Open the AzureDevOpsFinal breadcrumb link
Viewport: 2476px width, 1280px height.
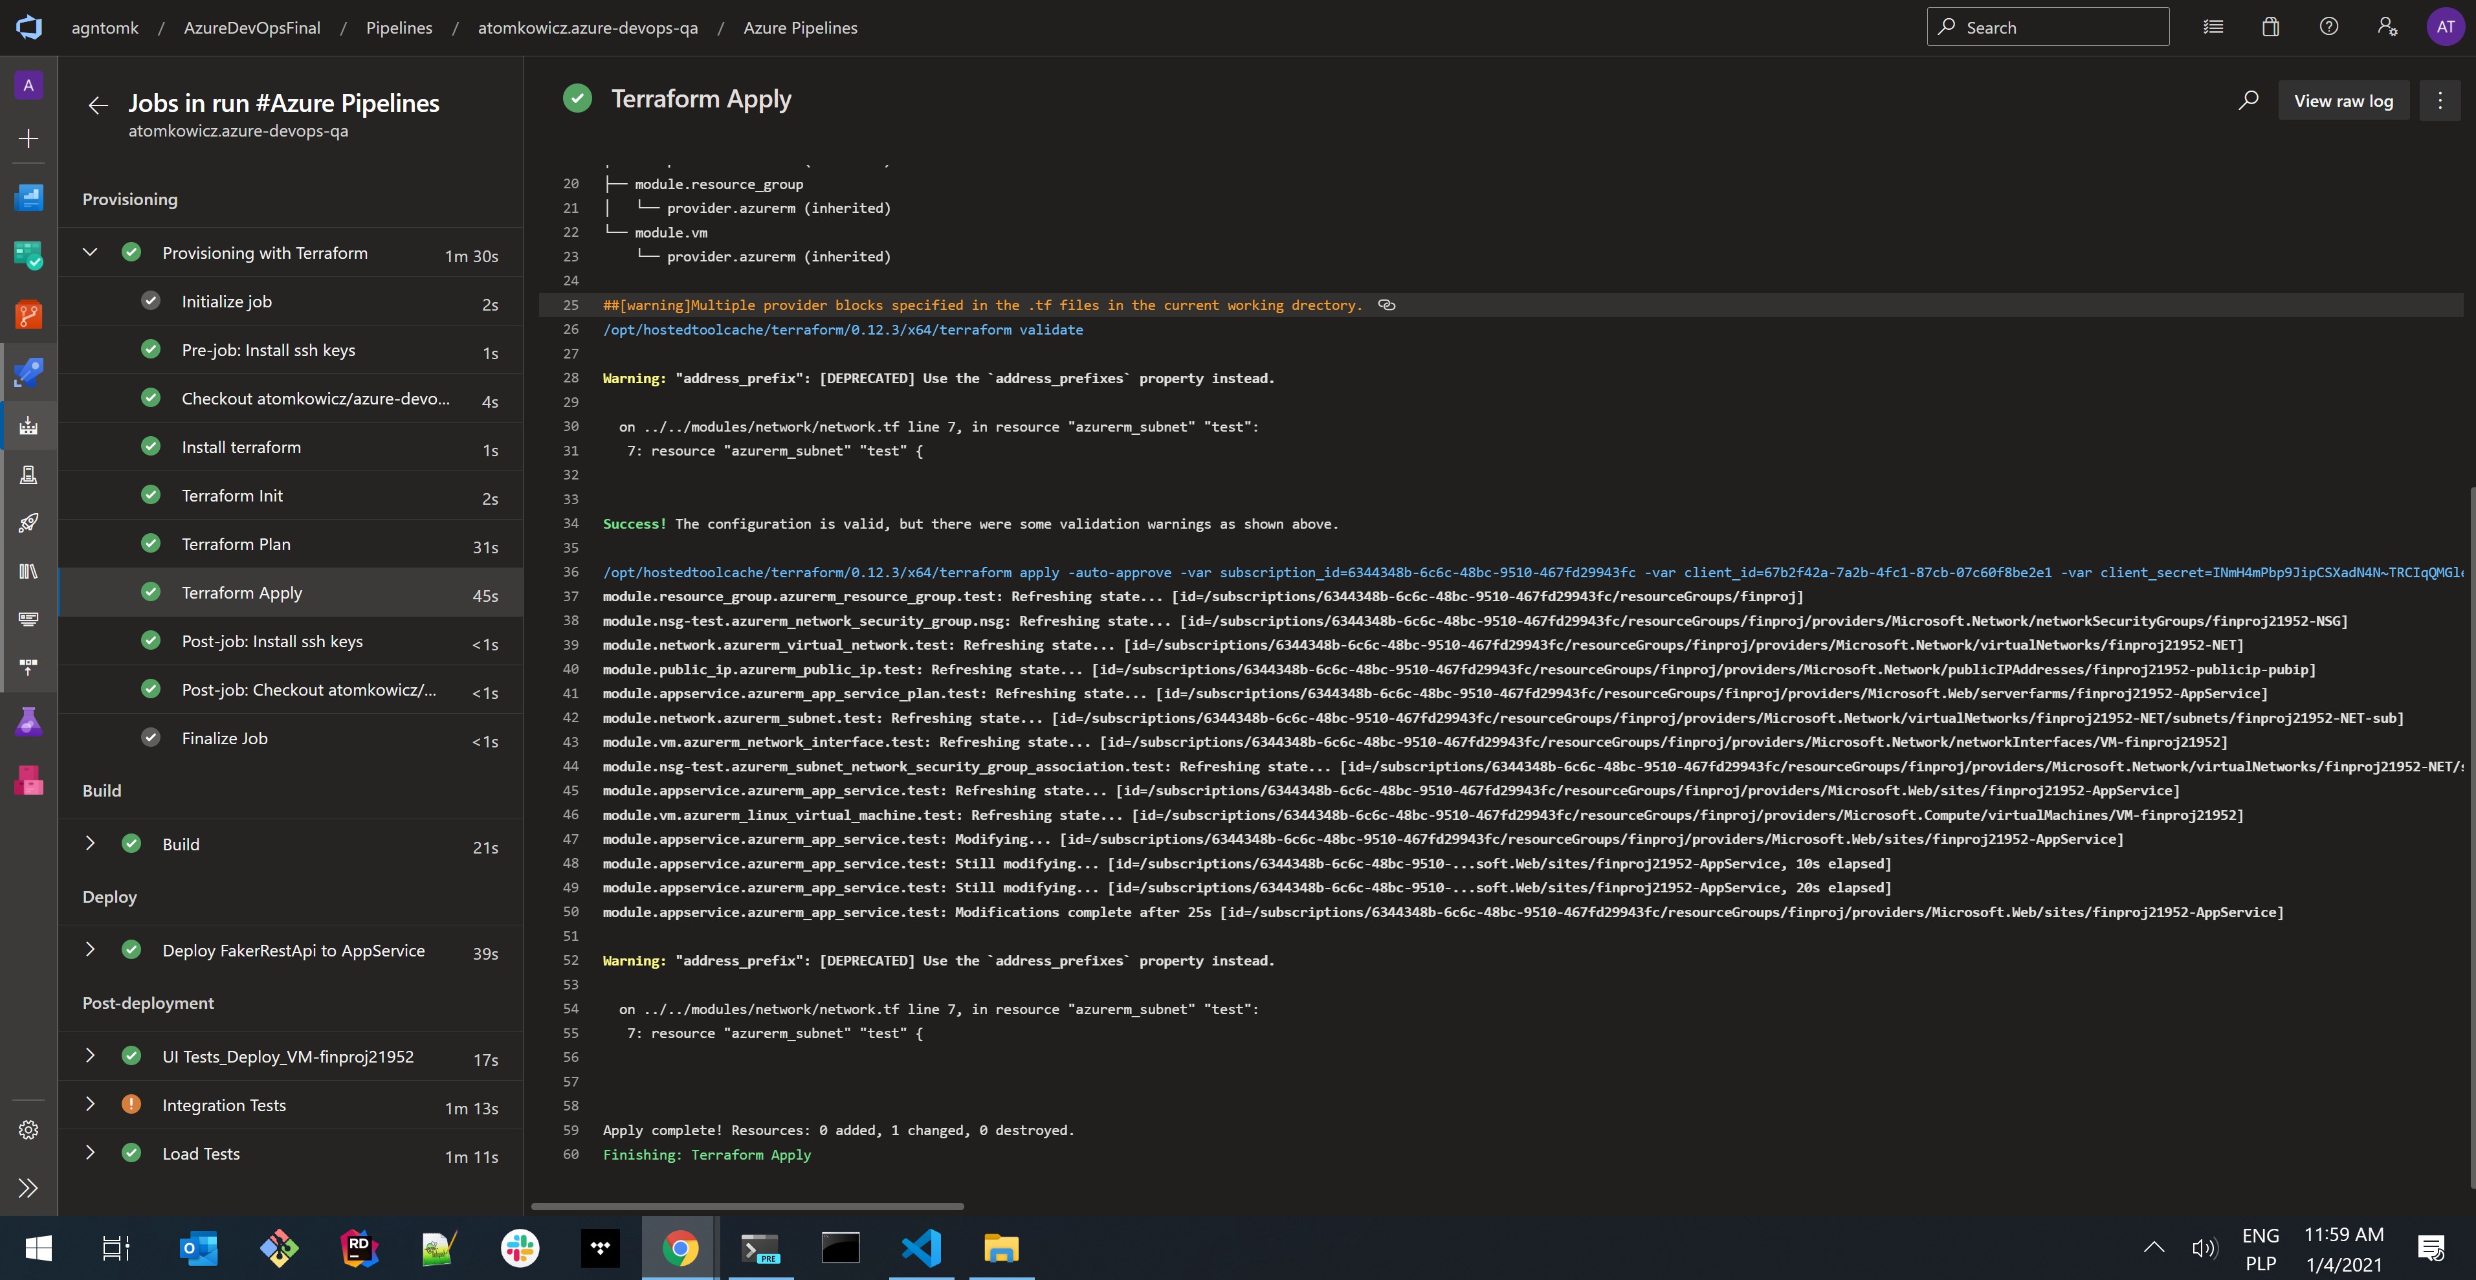click(252, 28)
